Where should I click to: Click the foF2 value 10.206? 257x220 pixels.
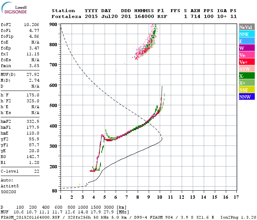(32, 25)
